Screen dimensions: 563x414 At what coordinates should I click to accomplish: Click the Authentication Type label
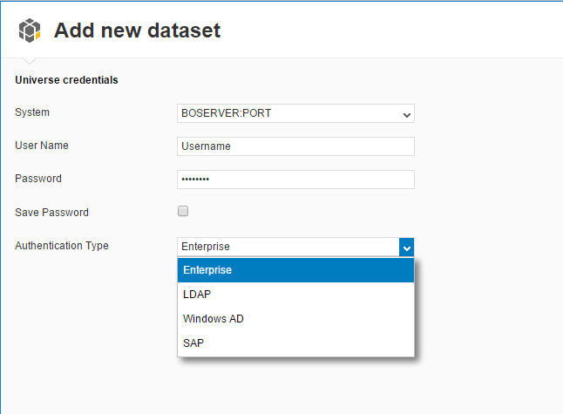click(62, 246)
